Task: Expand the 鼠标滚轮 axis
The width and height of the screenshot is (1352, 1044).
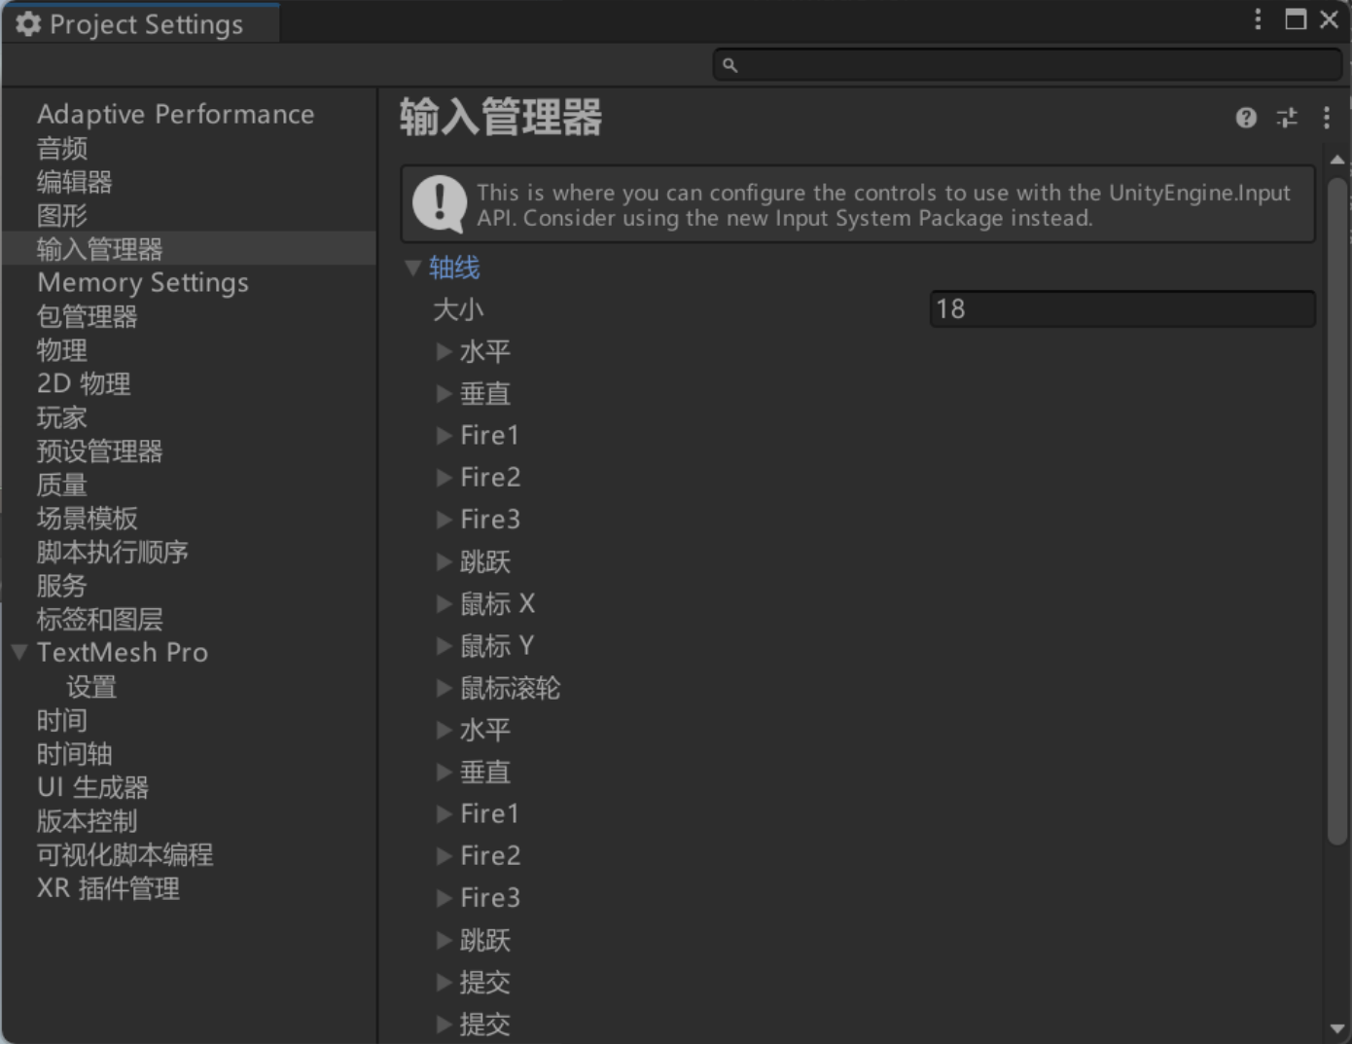Action: 445,688
